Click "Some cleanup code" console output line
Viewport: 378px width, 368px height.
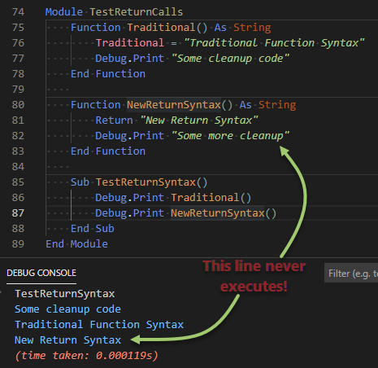(x=67, y=309)
